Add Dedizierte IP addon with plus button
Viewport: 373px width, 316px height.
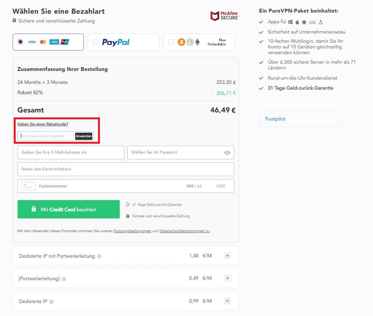click(227, 301)
